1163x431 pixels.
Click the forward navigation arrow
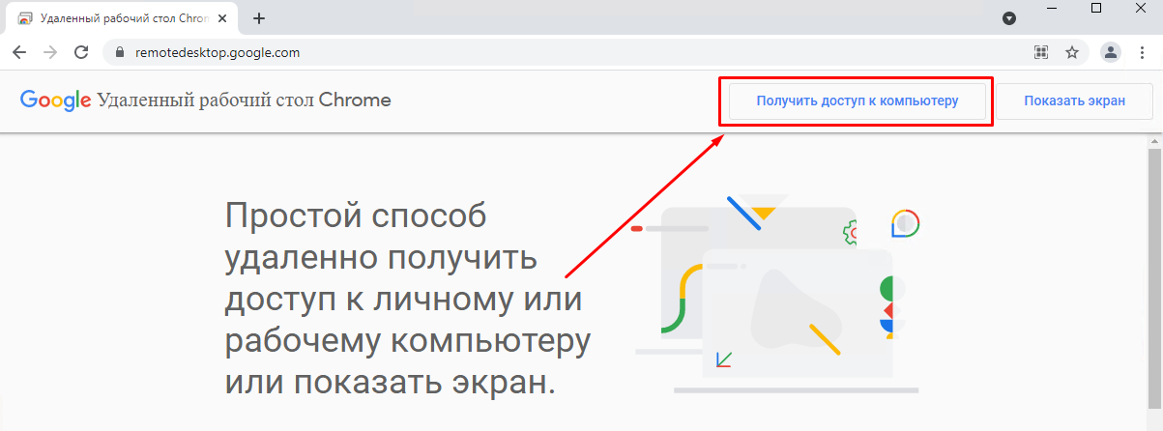click(x=50, y=52)
